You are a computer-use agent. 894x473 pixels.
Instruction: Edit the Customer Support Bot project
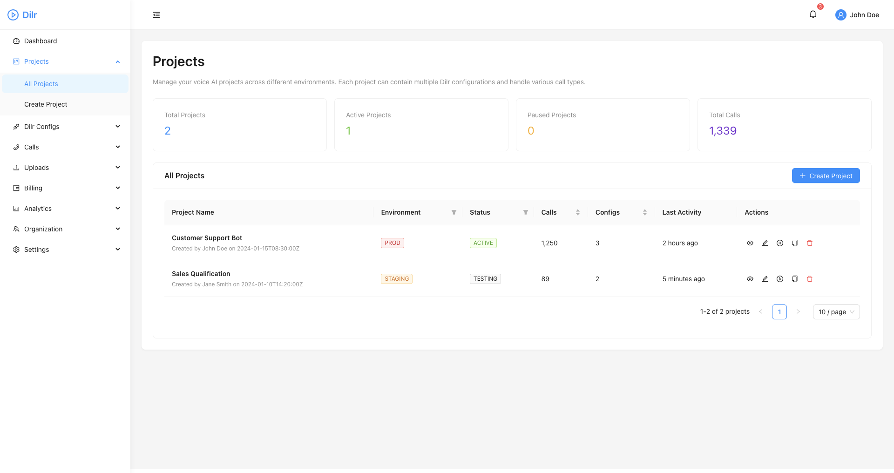coord(765,243)
